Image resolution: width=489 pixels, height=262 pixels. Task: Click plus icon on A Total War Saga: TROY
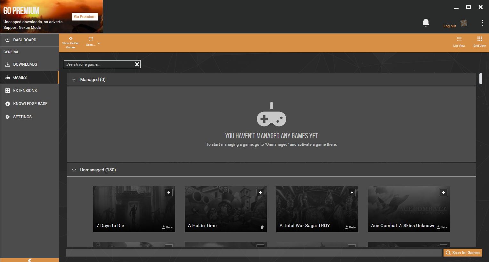pos(352,192)
